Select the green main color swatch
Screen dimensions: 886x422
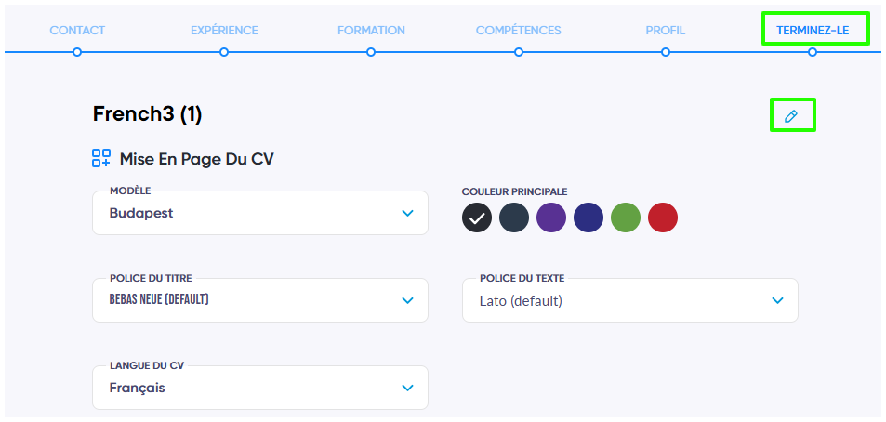coord(626,218)
